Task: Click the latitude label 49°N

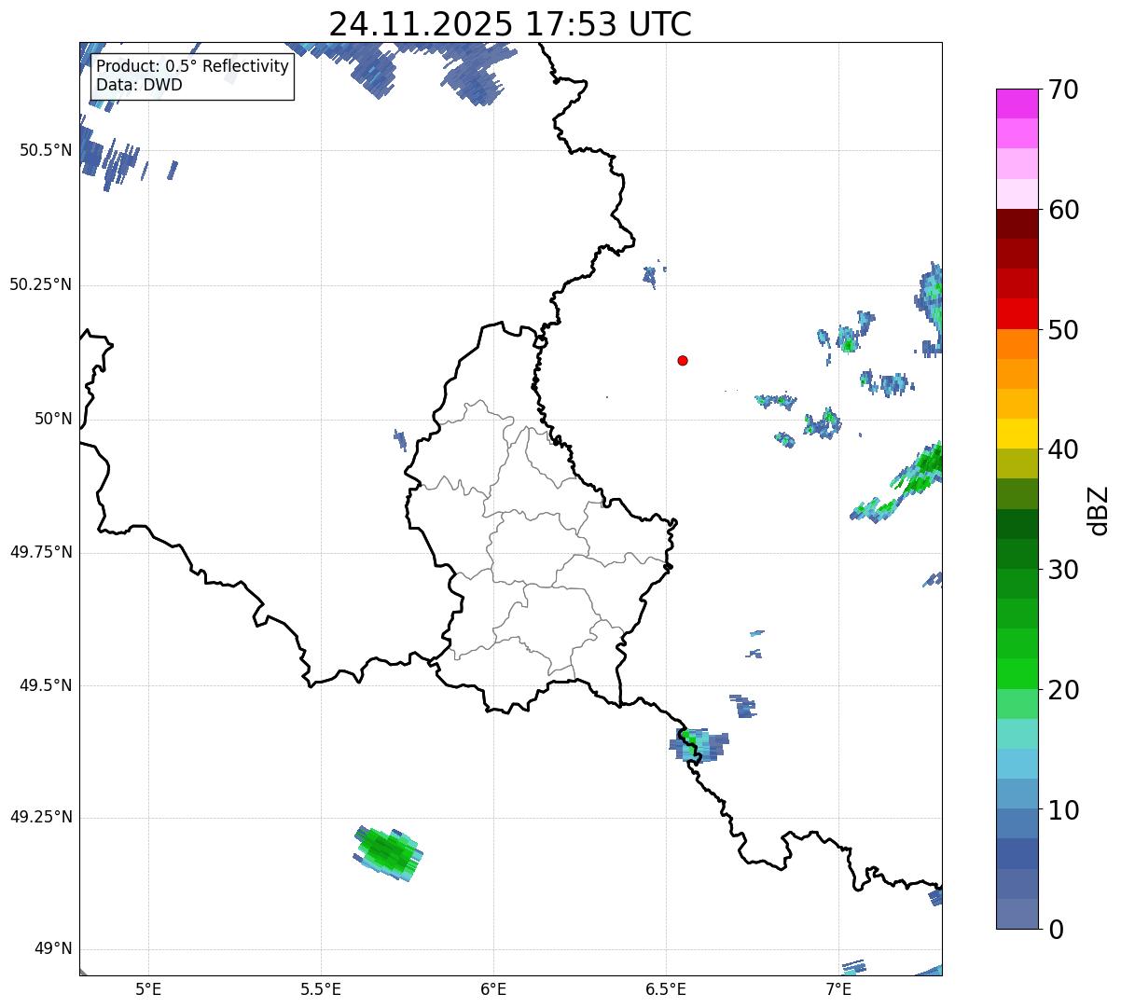Action: (53, 949)
